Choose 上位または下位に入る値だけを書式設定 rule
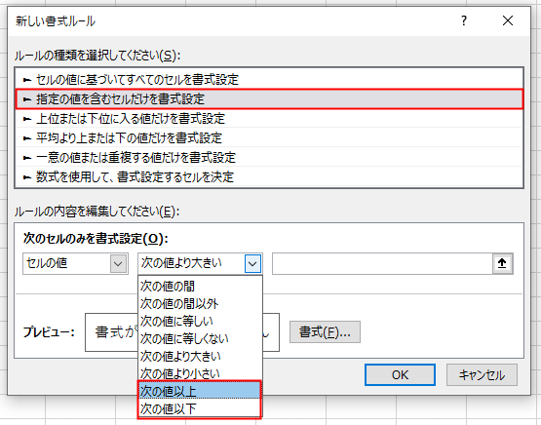This screenshot has width=541, height=425. point(269,118)
